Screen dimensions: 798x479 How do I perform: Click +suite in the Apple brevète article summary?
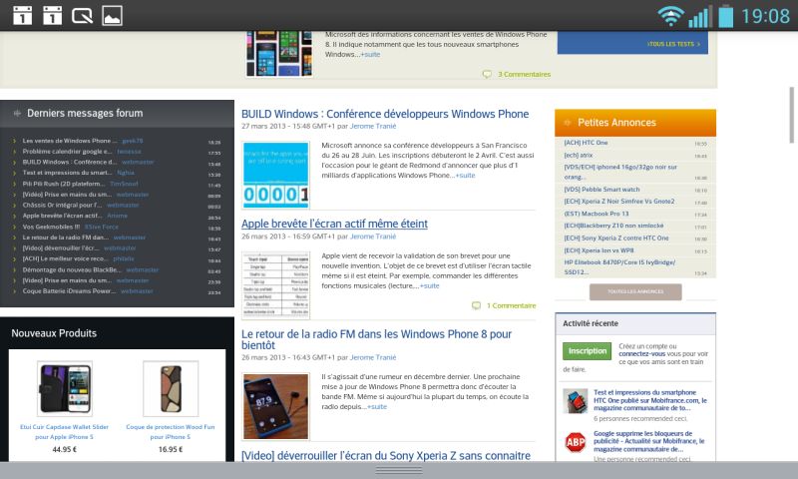(x=430, y=285)
